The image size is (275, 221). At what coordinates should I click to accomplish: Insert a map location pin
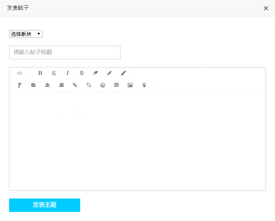click(144, 85)
